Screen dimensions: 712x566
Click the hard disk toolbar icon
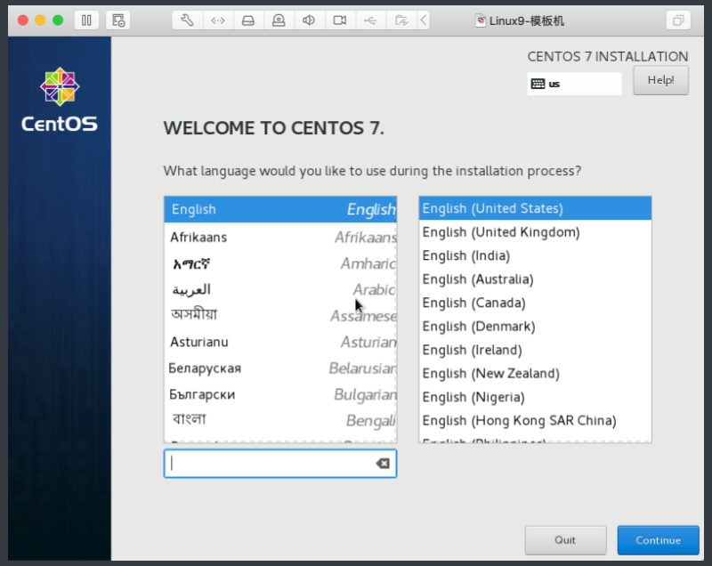[248, 20]
